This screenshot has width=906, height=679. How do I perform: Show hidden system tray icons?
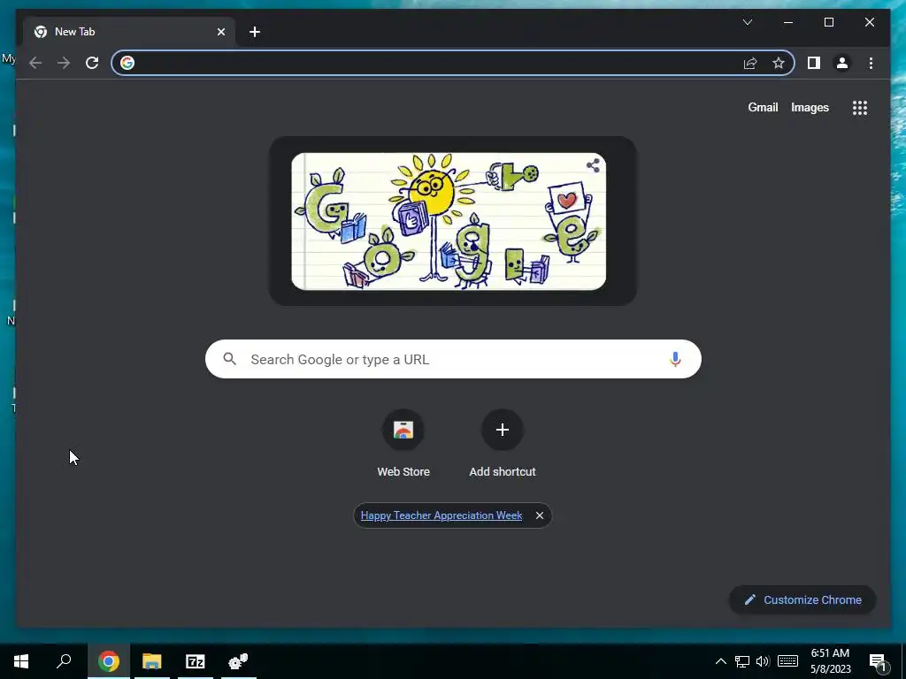pos(720,661)
